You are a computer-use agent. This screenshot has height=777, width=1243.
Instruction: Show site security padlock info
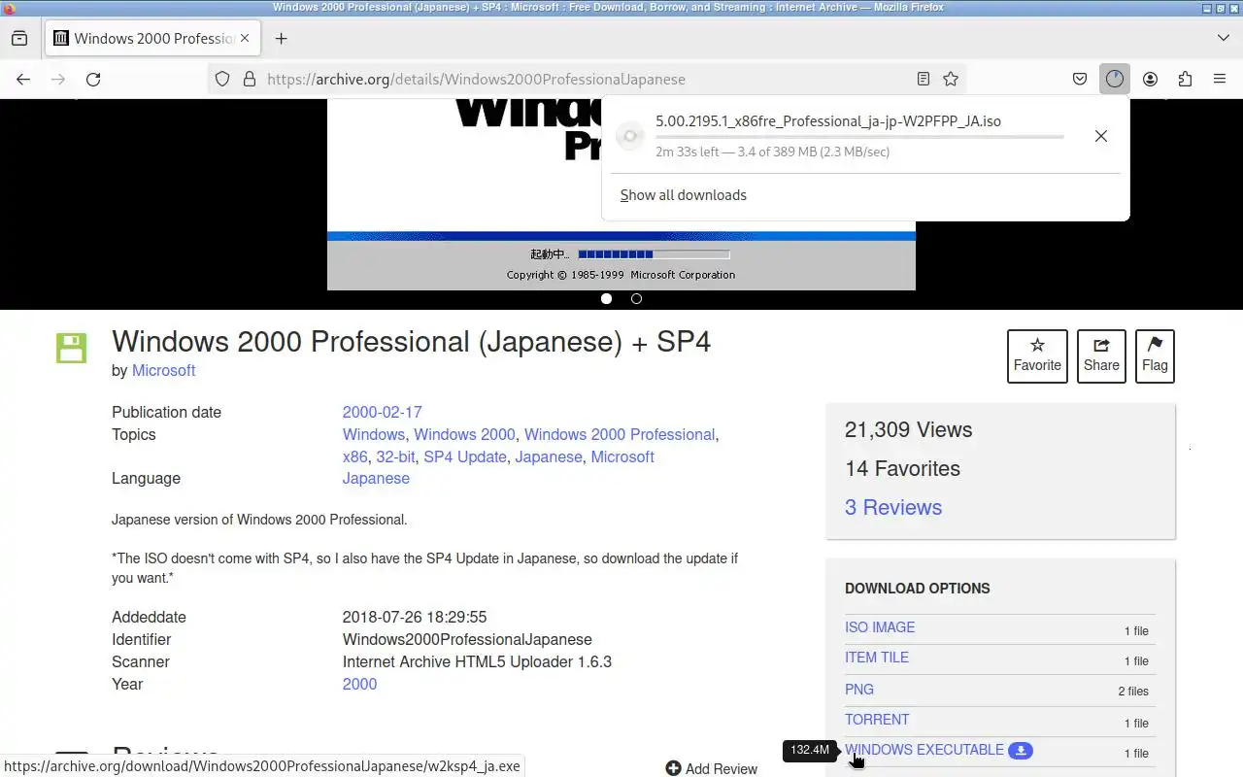(x=249, y=79)
